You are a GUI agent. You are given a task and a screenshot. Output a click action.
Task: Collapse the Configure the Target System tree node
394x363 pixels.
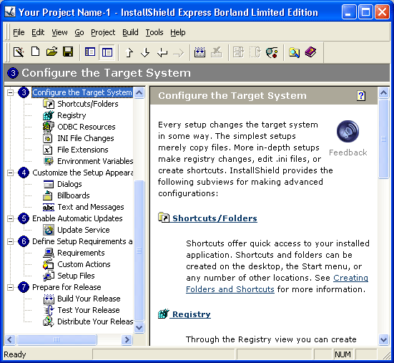[x=10, y=92]
